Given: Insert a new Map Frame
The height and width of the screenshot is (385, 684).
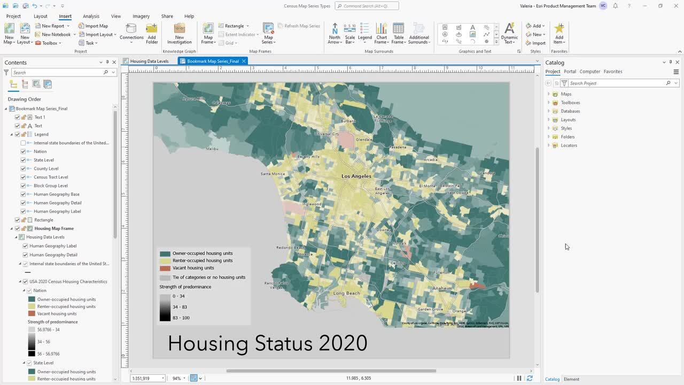Looking at the screenshot, I should click(x=207, y=34).
